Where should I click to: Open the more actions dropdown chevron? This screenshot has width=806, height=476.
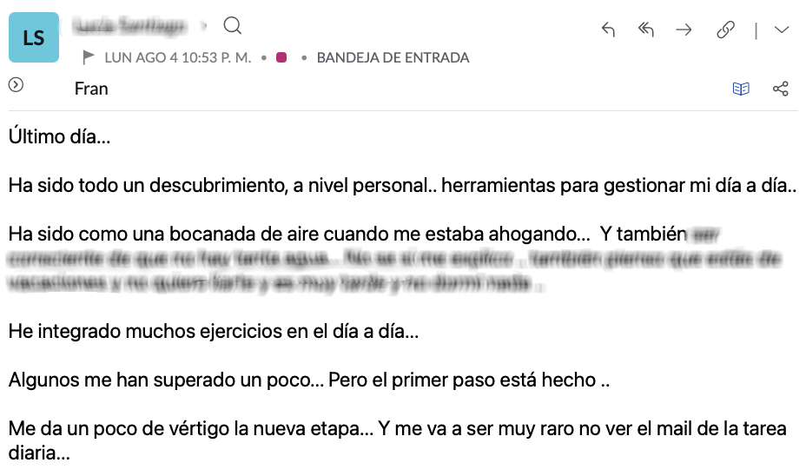pyautogui.click(x=782, y=30)
